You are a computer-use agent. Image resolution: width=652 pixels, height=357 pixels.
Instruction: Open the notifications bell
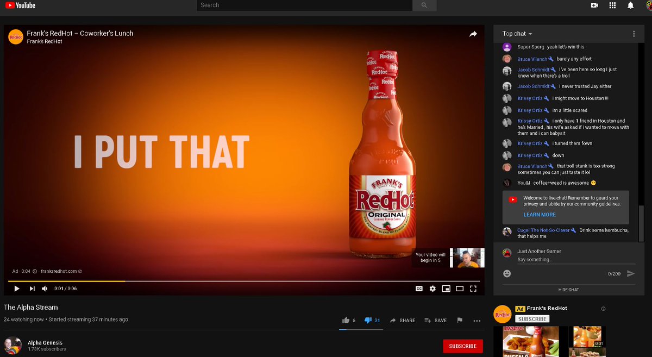tap(631, 5)
